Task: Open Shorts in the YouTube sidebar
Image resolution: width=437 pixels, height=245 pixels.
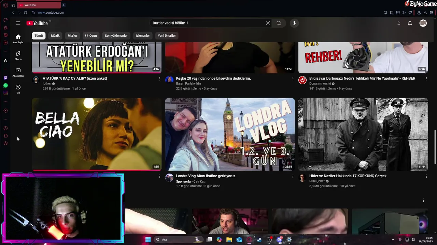Action: tap(18, 55)
